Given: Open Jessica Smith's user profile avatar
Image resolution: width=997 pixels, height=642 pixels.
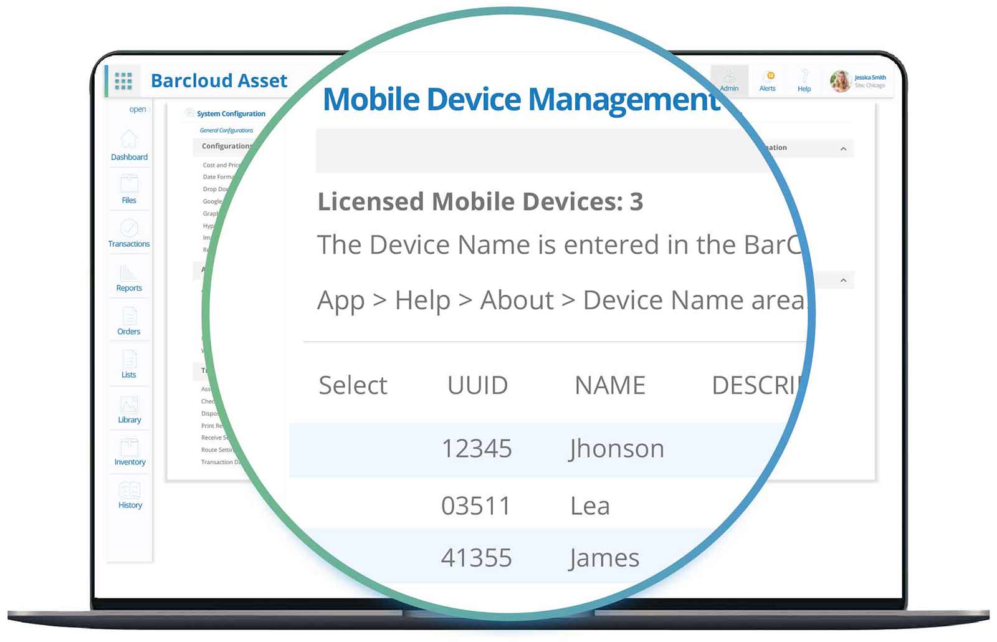Looking at the screenshot, I should [840, 81].
